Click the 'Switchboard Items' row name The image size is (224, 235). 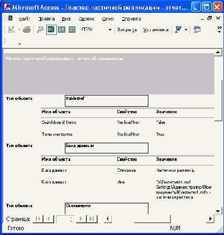pyautogui.click(x=59, y=122)
